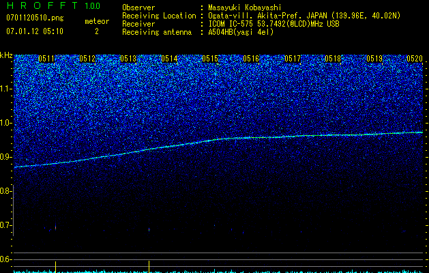Click the Receiving antenna label

(x=157, y=32)
